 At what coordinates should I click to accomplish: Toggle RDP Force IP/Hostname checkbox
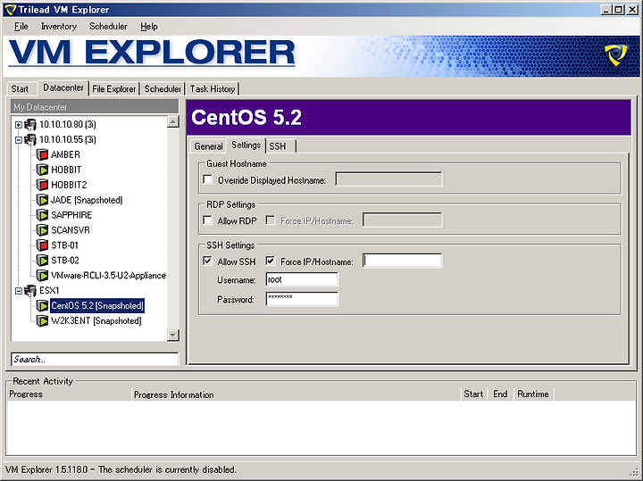(271, 220)
